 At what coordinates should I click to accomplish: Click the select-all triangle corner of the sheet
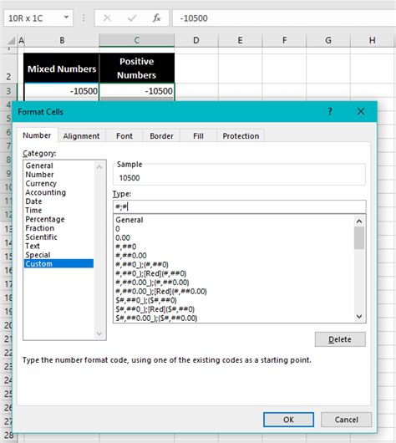(x=11, y=41)
